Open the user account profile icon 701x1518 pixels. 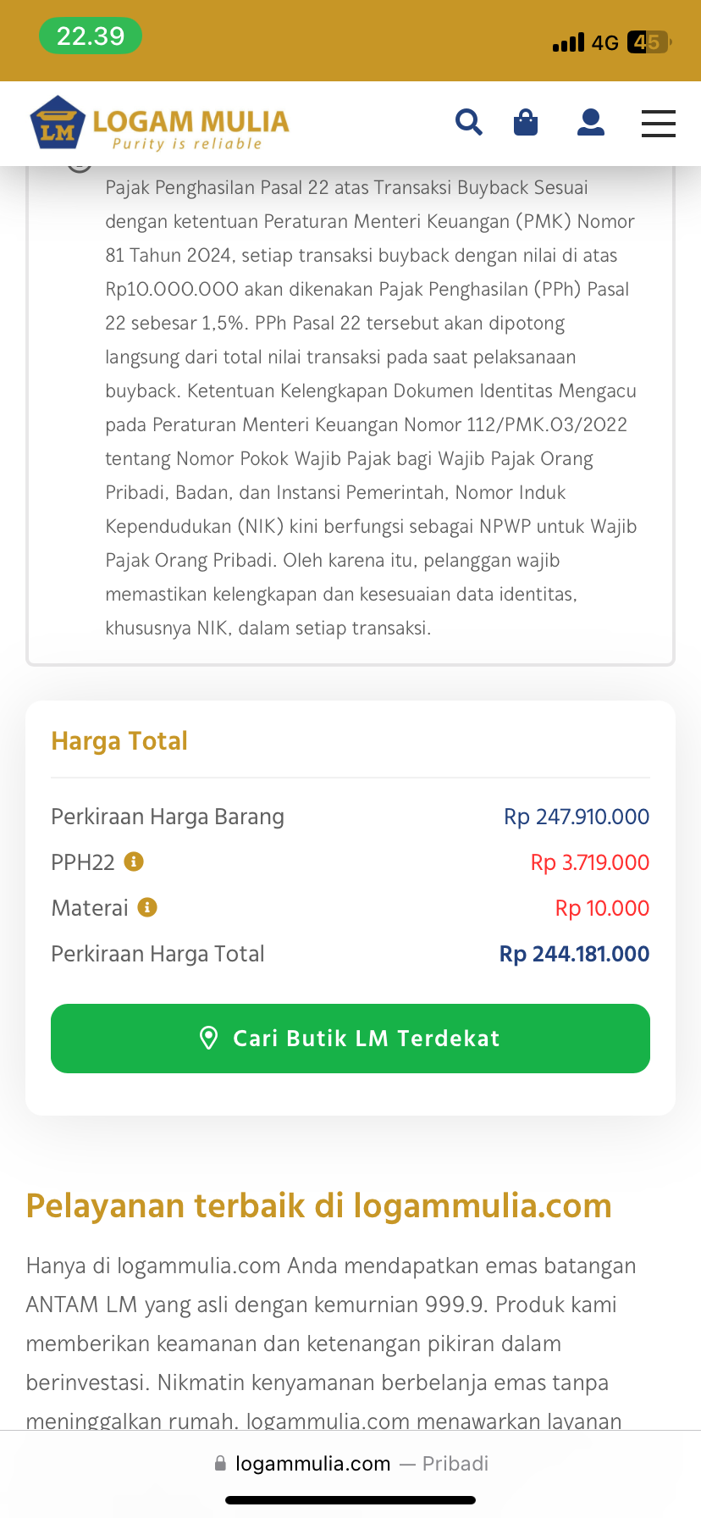click(590, 123)
